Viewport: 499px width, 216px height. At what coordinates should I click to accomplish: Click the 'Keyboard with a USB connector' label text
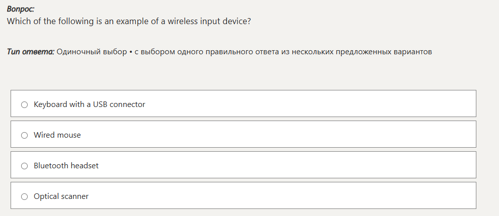tap(89, 104)
